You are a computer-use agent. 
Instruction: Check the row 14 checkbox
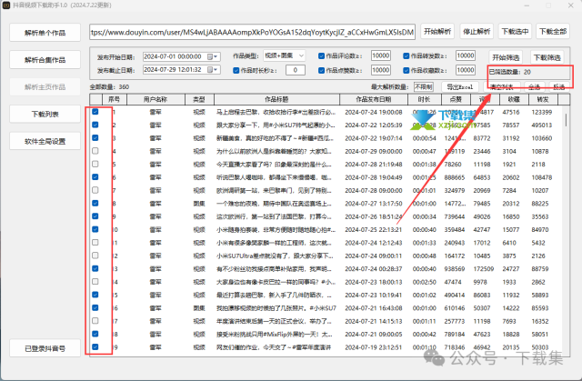point(95,282)
